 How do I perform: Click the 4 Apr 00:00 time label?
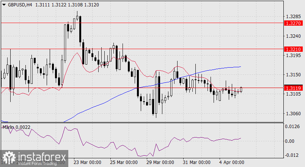(231, 162)
